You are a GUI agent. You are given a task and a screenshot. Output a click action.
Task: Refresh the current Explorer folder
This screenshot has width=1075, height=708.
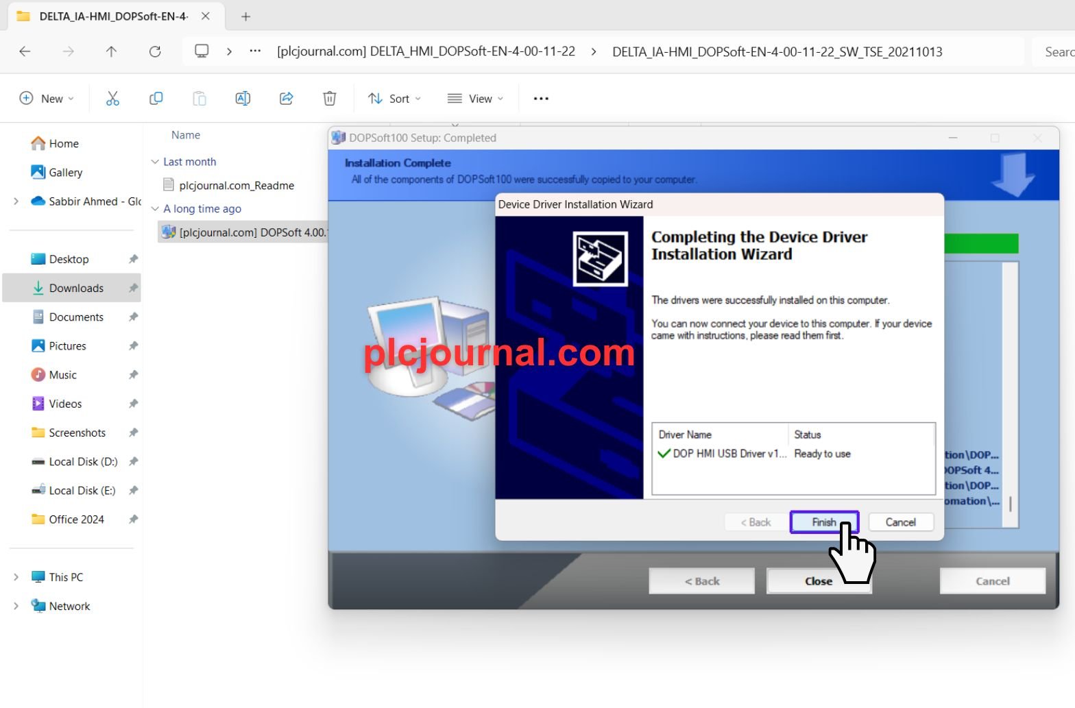(x=155, y=51)
